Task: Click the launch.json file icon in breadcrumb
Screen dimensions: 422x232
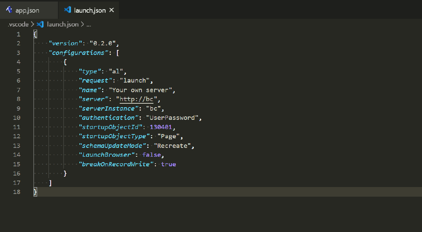Action: [x=40, y=24]
